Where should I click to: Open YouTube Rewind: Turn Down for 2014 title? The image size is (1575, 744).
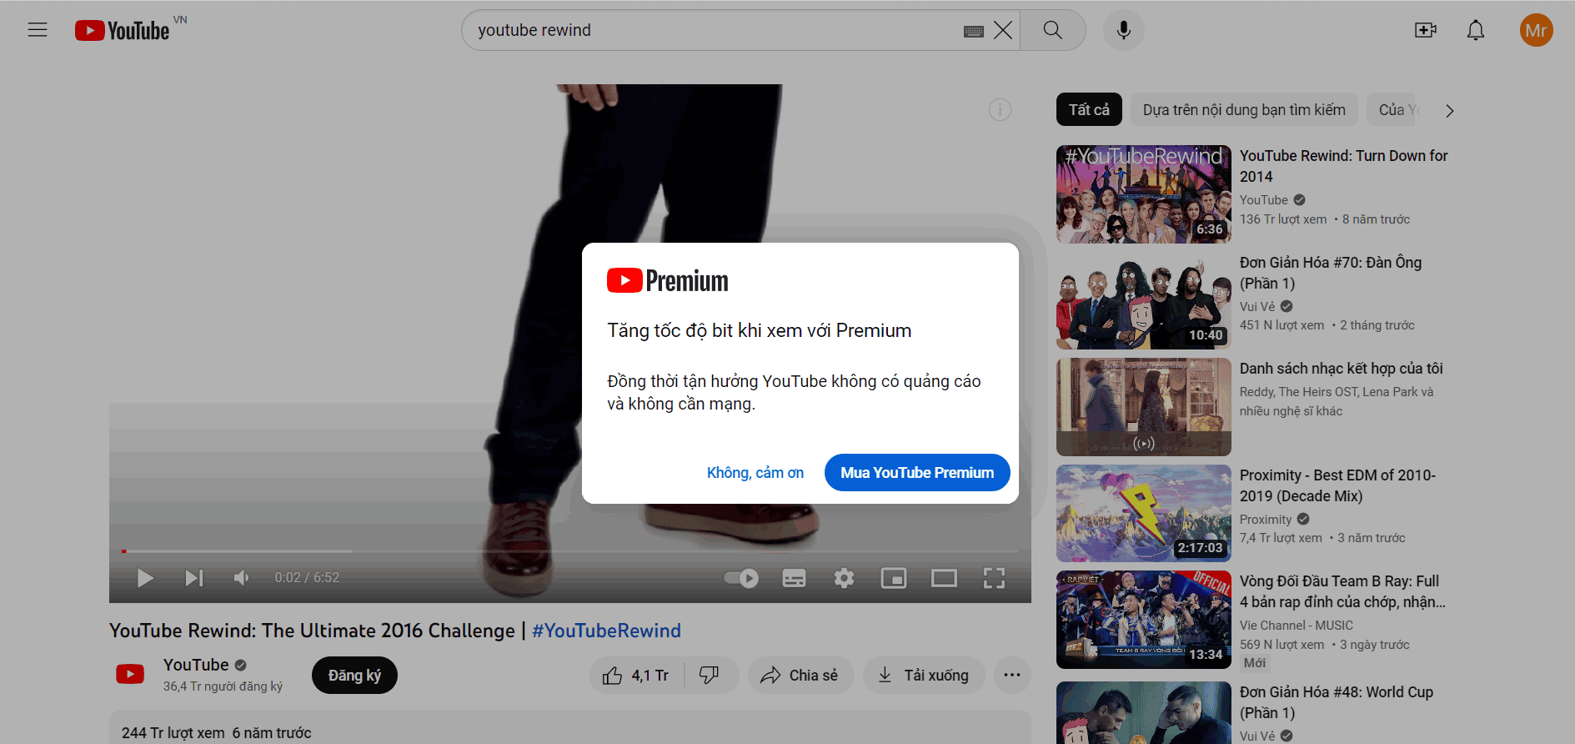point(1343,166)
